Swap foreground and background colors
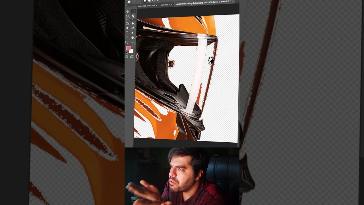This screenshot has width=364, height=205. point(133,47)
